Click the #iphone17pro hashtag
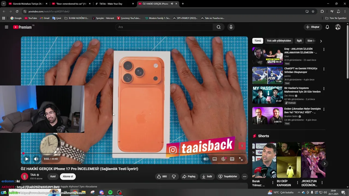Viewport: 349px width, 196px height. [77, 186]
